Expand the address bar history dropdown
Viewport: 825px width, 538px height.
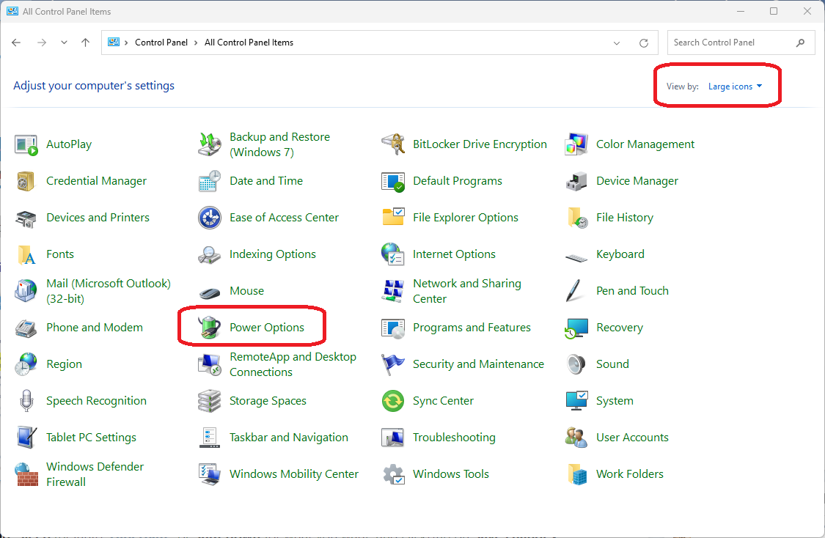click(616, 43)
